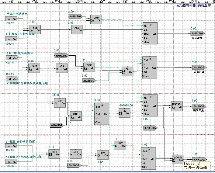Screen dimensions: 215x173
Task: Select the SUB block outputting -0.96
Action: [x=34, y=29]
